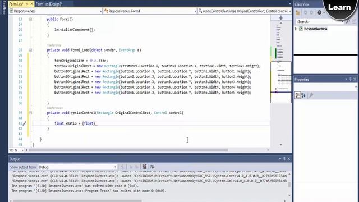Viewport: 359px width, 202px height.
Task: Click Class View Back navigation button
Action: point(306,12)
